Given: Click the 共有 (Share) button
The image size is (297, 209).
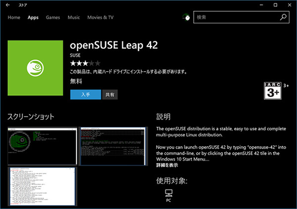Looking at the screenshot, I should click(x=110, y=94).
